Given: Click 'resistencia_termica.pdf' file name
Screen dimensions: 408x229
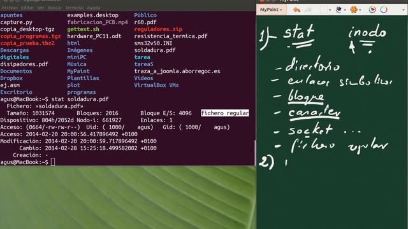Looking at the screenshot, I should click(x=171, y=36).
